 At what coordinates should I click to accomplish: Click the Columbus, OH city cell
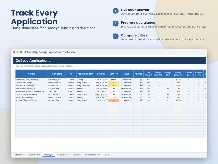57,80
